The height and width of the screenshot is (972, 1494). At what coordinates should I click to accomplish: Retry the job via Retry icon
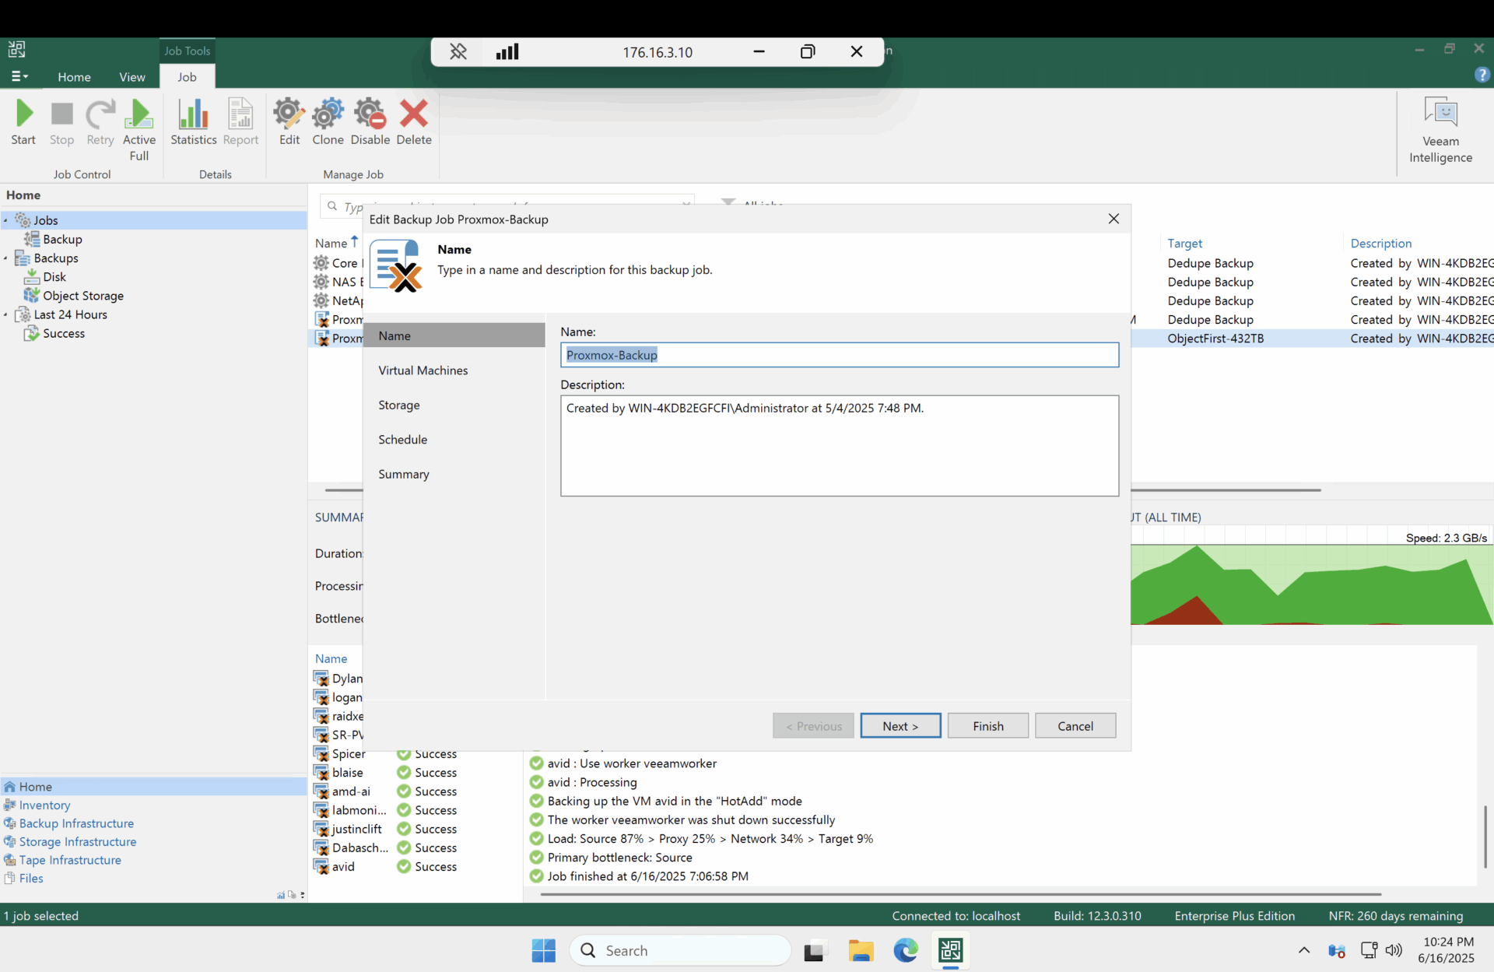pos(100,122)
